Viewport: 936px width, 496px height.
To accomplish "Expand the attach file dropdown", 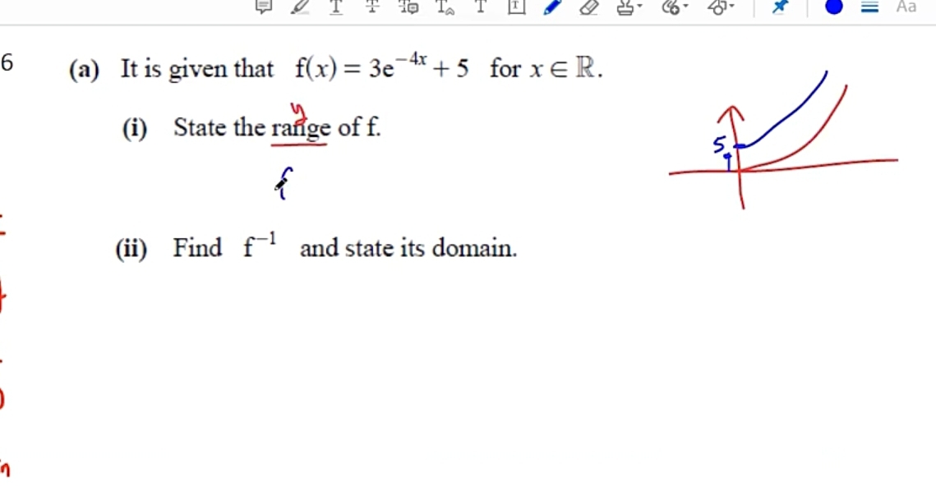I will 674,7.
